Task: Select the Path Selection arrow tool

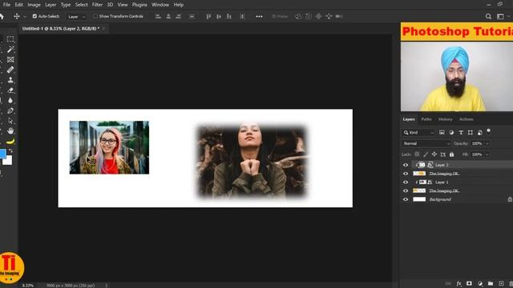Action: [10, 121]
